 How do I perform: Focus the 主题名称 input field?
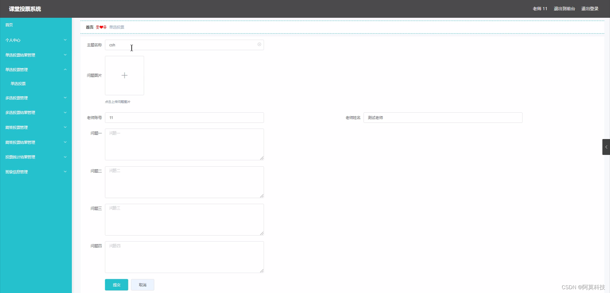(184, 45)
